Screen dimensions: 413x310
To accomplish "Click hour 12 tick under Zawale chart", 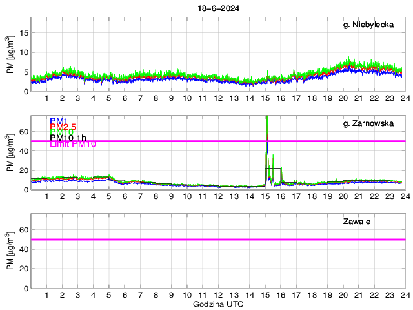I will 218,295.
